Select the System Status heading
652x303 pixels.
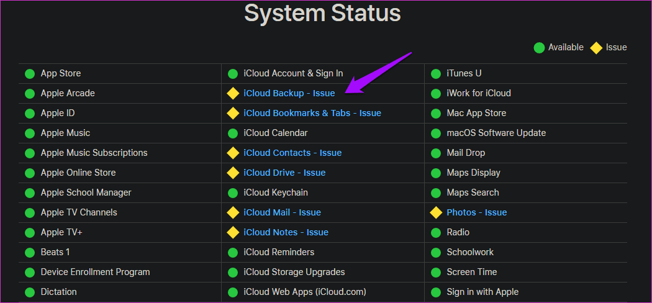(322, 13)
